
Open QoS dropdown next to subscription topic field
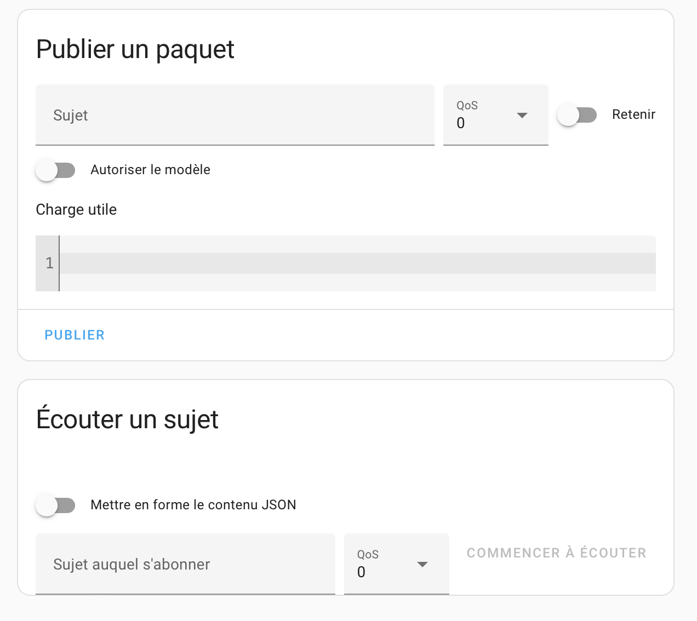point(396,564)
